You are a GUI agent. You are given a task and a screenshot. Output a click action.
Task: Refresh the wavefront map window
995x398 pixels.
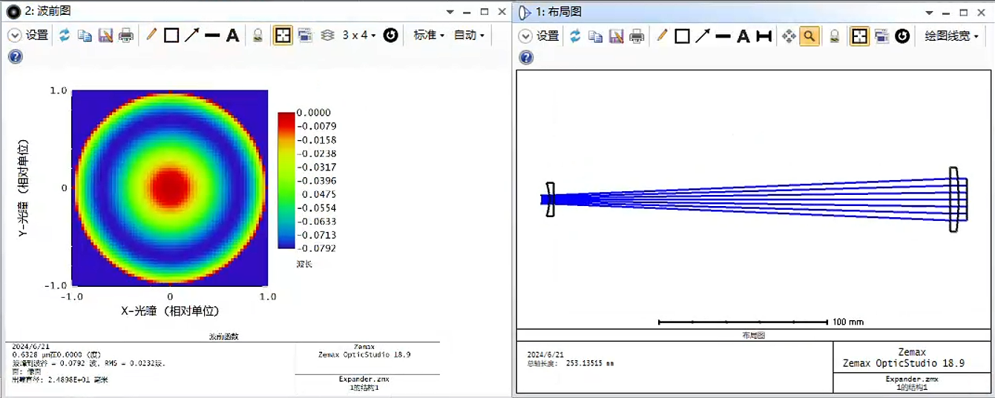click(65, 36)
